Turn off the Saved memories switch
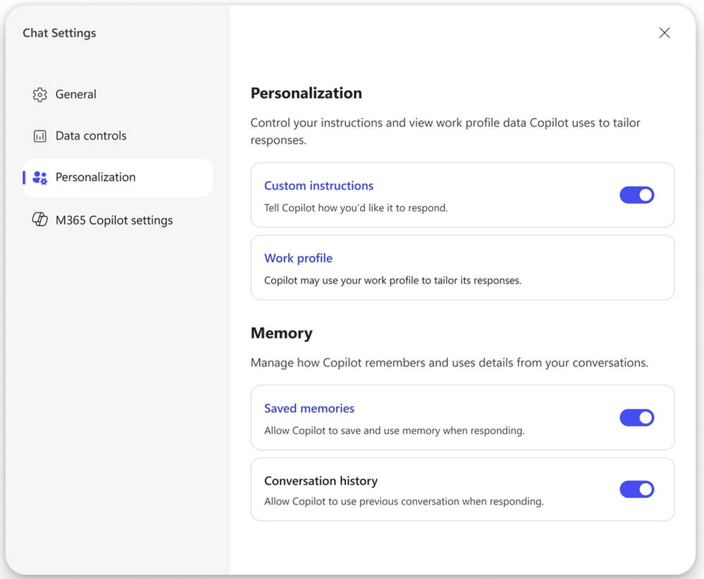 click(636, 418)
